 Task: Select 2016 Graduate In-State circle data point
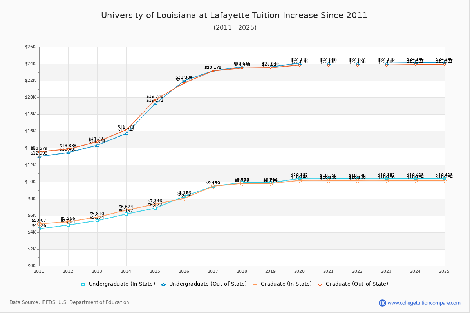click(184, 198)
